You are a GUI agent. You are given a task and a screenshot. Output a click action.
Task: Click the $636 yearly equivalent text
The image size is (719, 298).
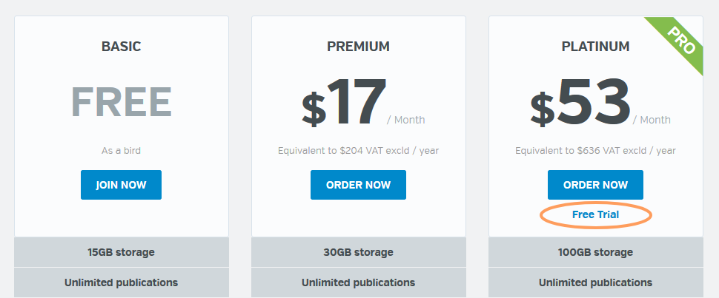[x=595, y=151]
